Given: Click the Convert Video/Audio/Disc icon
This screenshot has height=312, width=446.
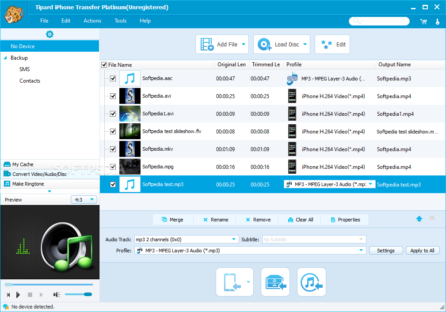Looking at the screenshot, I should click(x=7, y=174).
